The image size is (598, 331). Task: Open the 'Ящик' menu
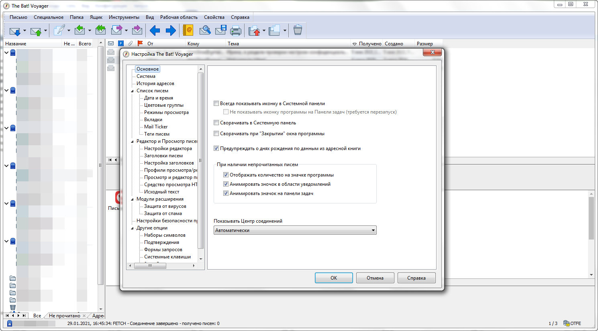(96, 17)
